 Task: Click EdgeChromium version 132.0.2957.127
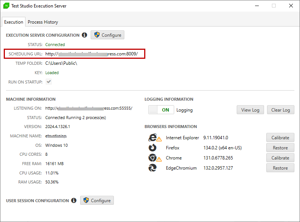coord(218,168)
